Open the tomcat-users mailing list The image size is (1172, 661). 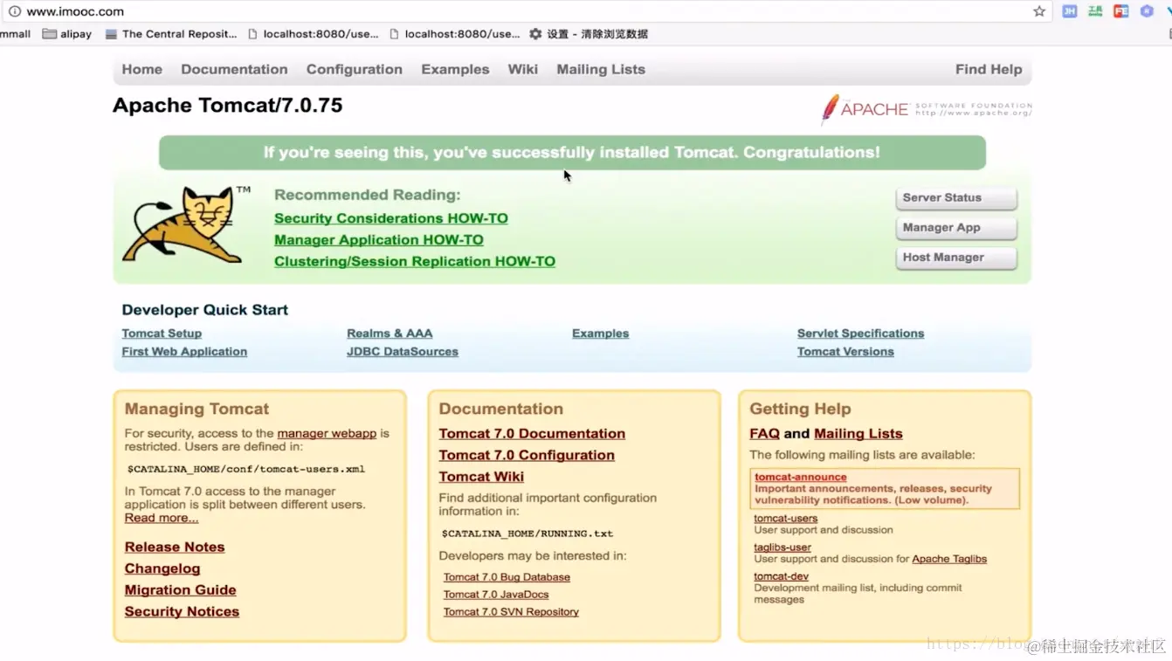[x=786, y=519]
